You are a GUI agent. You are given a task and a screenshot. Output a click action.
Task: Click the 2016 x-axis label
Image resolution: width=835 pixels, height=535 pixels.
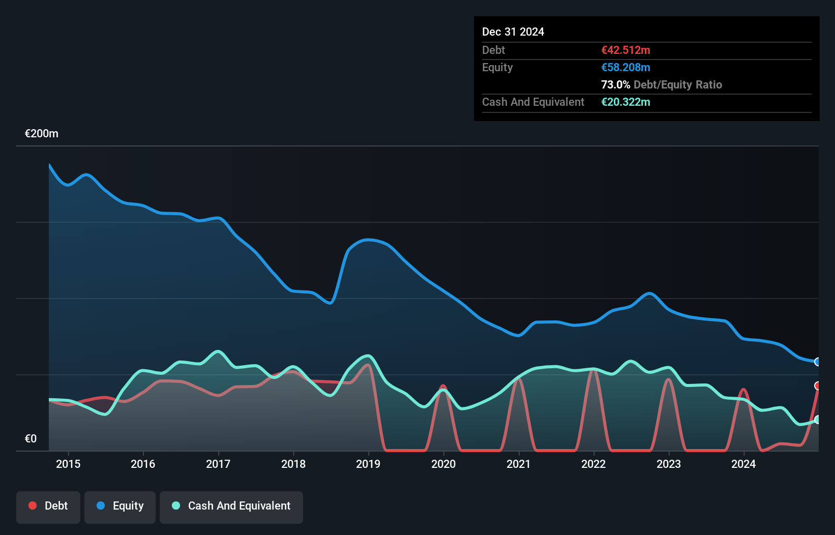click(143, 464)
